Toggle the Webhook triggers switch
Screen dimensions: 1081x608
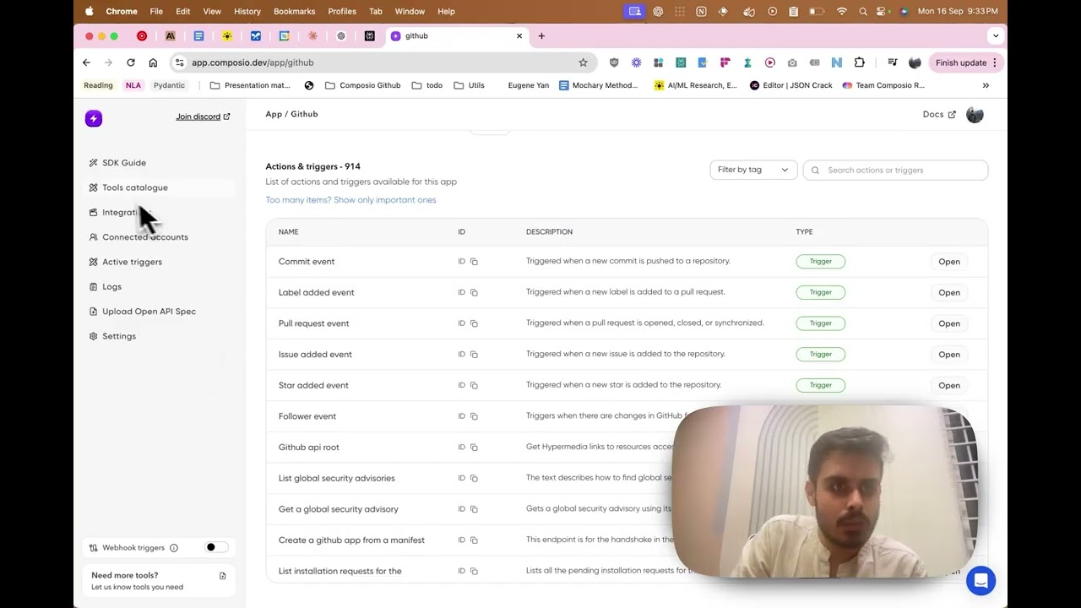(216, 547)
